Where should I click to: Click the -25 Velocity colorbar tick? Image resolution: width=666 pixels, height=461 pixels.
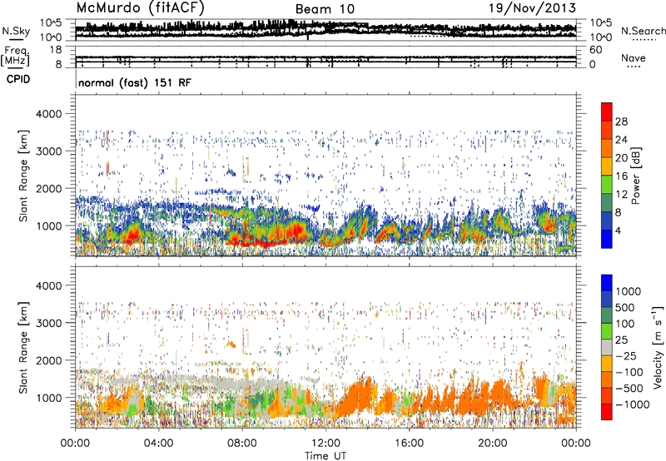tap(627, 355)
